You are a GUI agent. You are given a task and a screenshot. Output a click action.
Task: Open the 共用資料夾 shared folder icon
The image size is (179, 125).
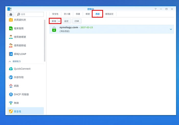(x=11, y=20)
